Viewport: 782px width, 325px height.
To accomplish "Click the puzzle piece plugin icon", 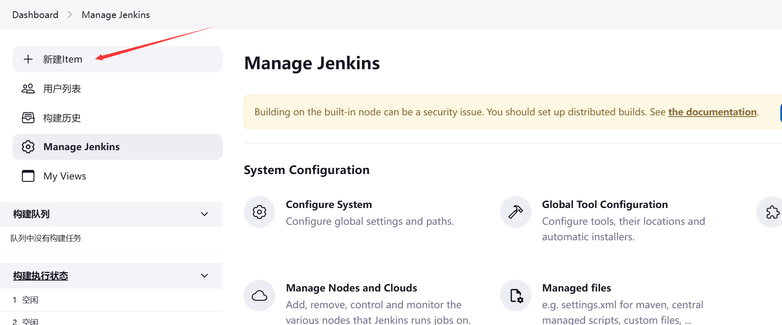I will pyautogui.click(x=772, y=212).
